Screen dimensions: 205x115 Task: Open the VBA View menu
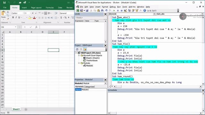[x=92, y=7]
